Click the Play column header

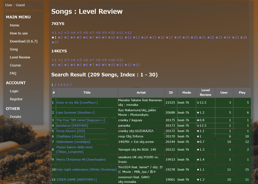coord(242,93)
